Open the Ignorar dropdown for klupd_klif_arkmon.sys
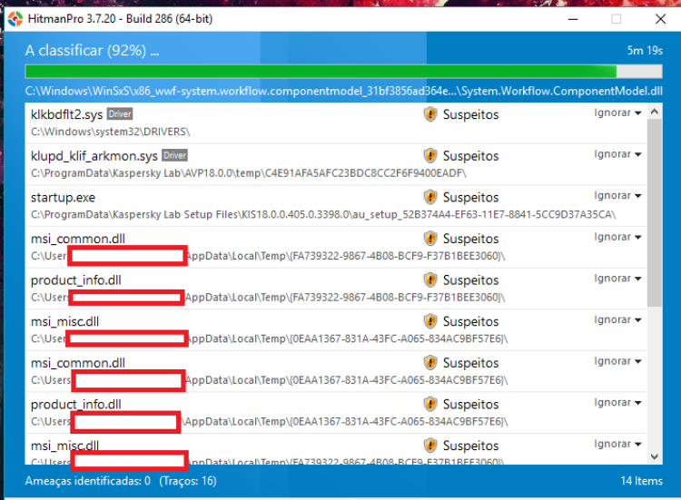 (x=617, y=154)
